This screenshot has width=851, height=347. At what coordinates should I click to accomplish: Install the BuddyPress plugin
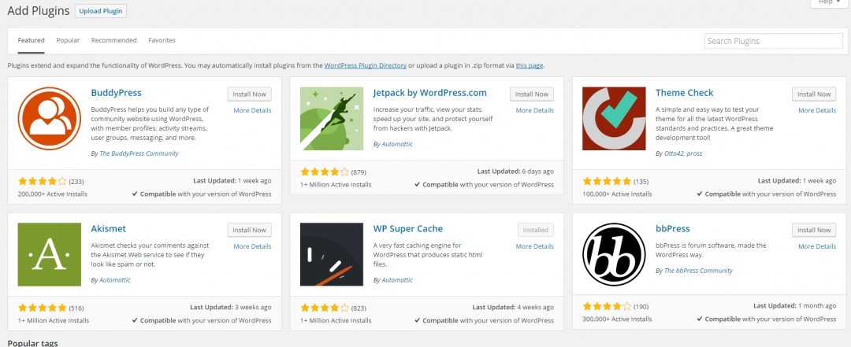250,94
